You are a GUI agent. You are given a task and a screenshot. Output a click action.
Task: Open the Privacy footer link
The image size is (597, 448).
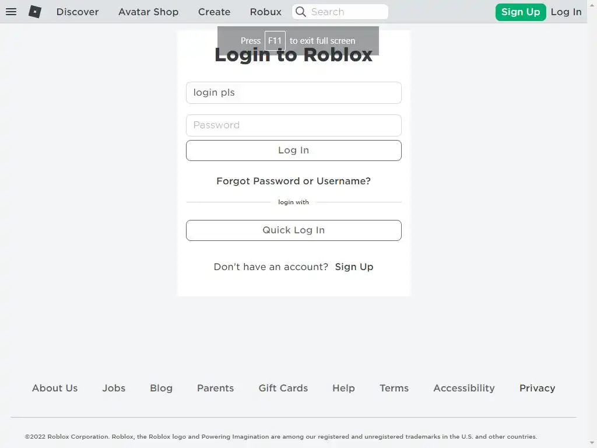[537, 388]
